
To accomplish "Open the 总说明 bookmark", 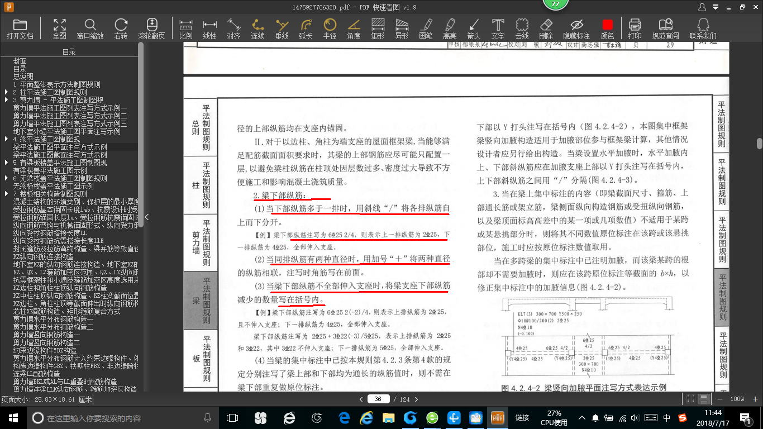I will click(x=23, y=77).
